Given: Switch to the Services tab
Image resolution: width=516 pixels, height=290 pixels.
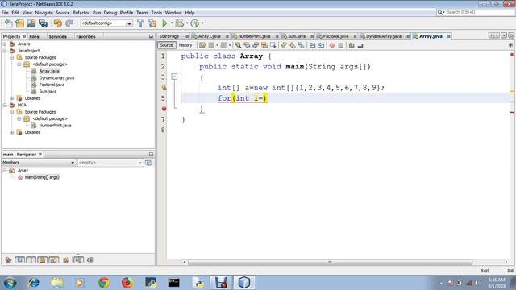Looking at the screenshot, I should point(57,36).
